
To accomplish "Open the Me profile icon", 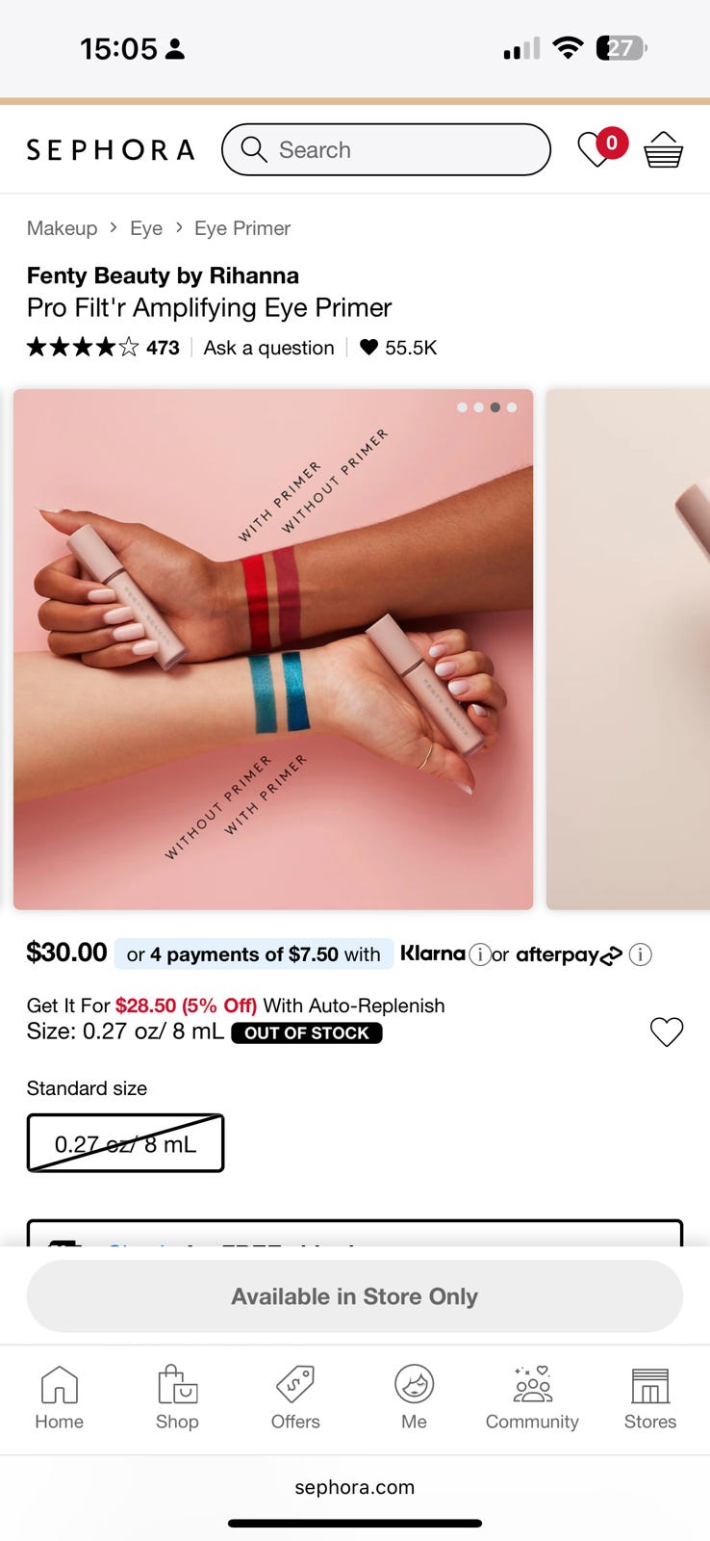I will coord(414,1397).
